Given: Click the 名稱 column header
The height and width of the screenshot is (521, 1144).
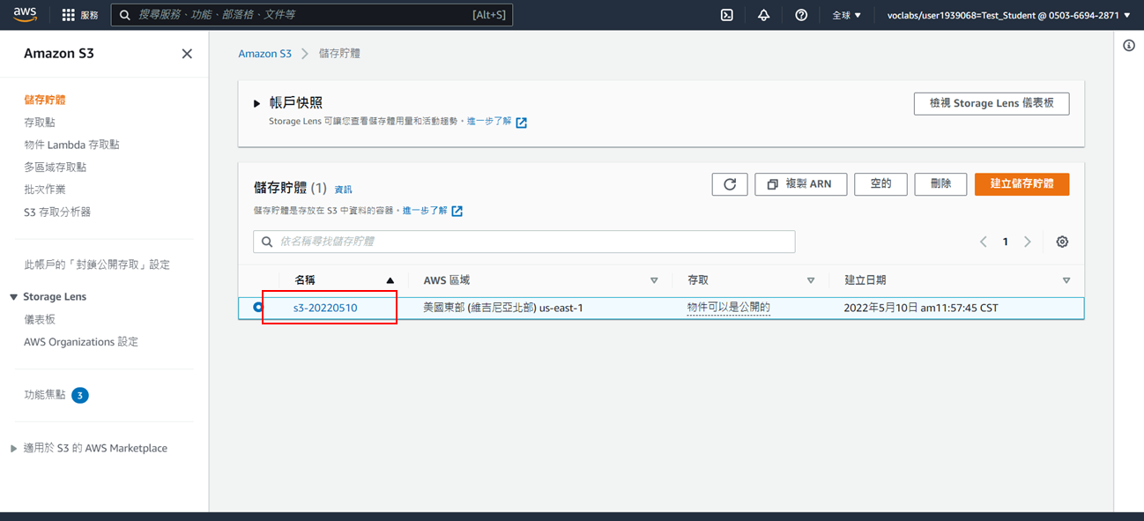Looking at the screenshot, I should (305, 280).
